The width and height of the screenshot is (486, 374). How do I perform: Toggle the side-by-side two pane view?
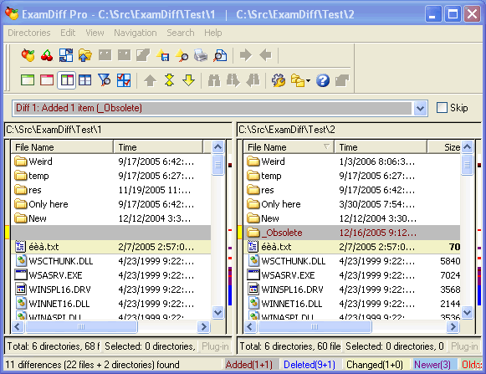(x=66, y=80)
